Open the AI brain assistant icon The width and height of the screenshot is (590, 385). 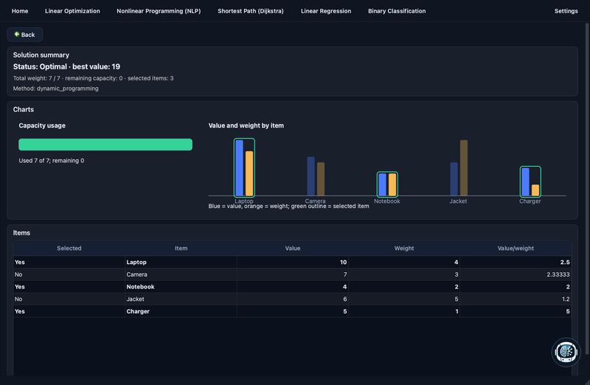tap(566, 352)
